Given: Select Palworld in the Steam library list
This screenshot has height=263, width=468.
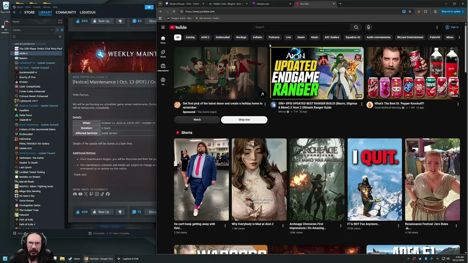Looking at the screenshot, I should pyautogui.click(x=24, y=215).
